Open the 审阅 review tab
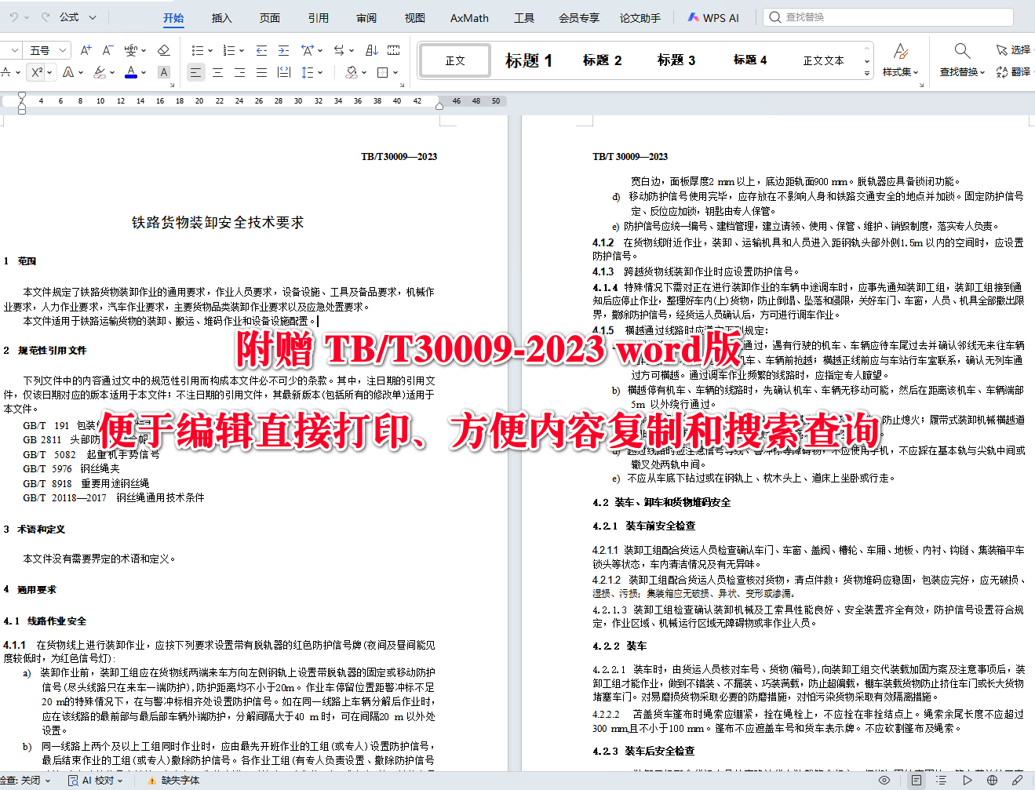The height and width of the screenshot is (790, 1035). click(x=366, y=17)
